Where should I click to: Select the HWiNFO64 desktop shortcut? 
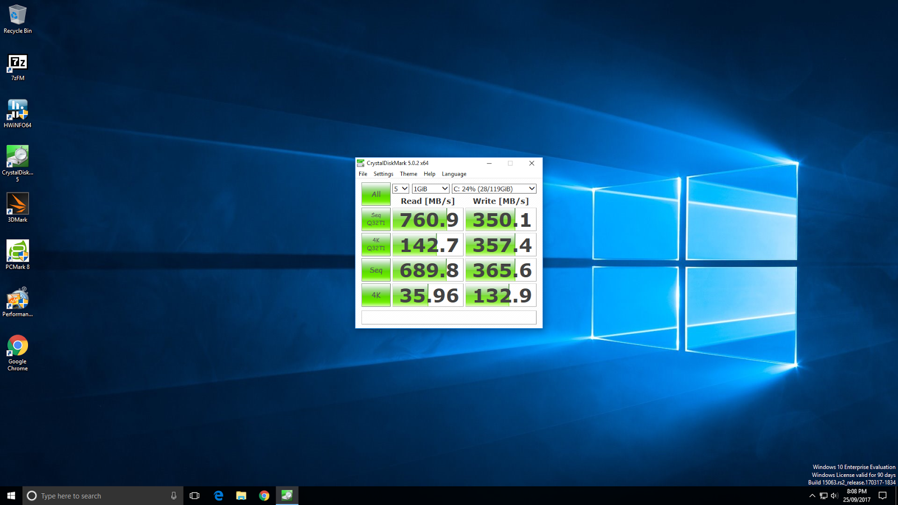point(17,114)
